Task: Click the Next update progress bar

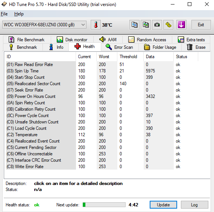Action: (x=104, y=204)
